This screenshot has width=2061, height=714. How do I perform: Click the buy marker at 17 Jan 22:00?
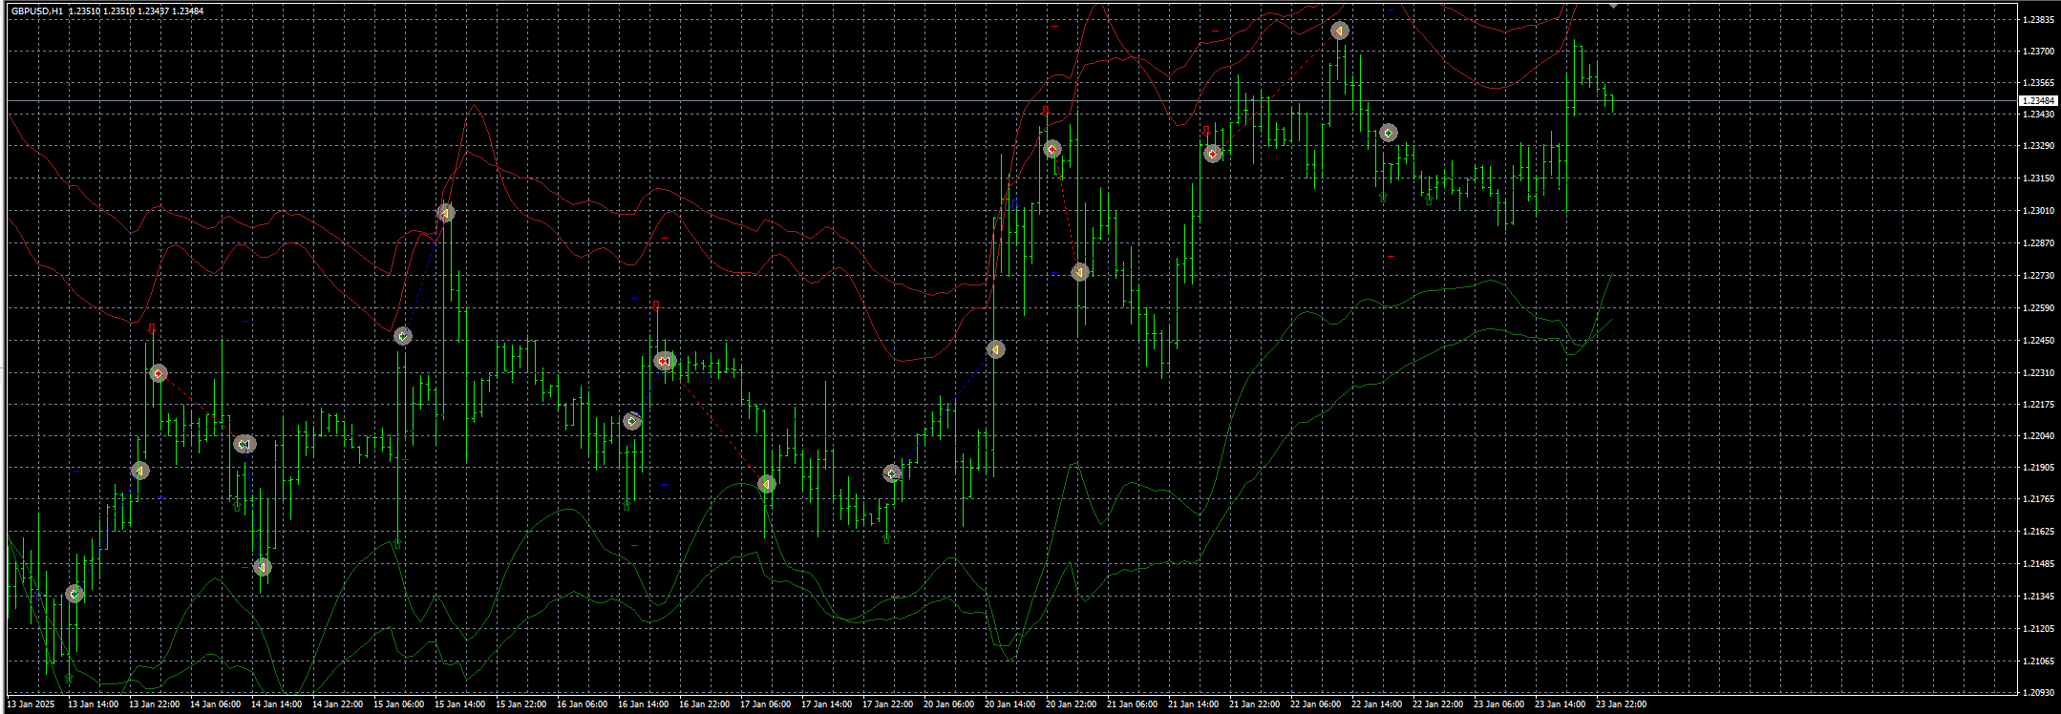point(892,473)
